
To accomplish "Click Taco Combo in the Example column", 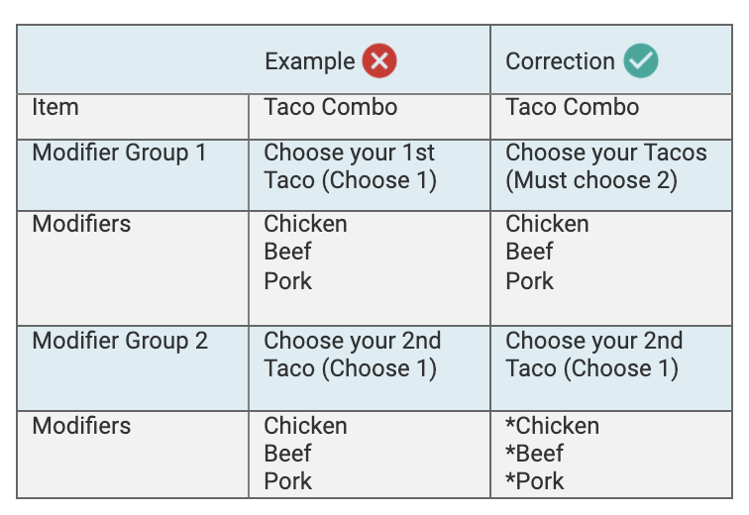I will tap(331, 107).
